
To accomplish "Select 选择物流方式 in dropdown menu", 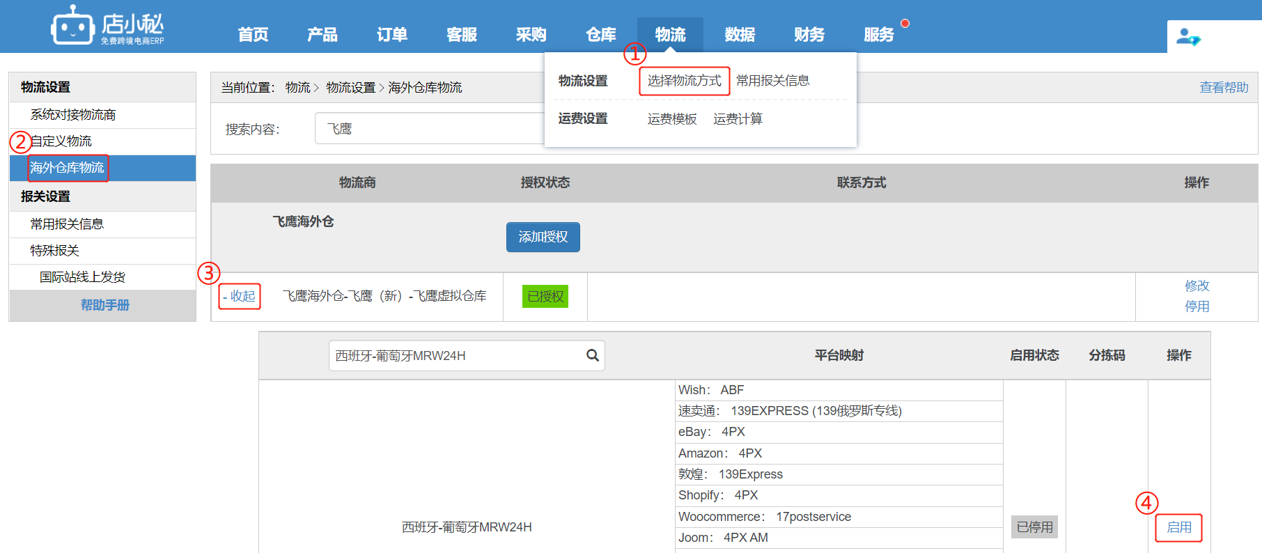I will (684, 81).
